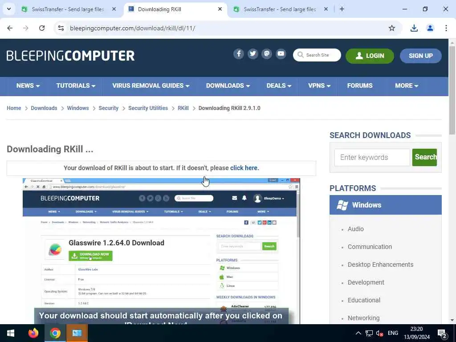This screenshot has height=342, width=456.
Task: Open BleepingComputer Twitter page icon
Action: (x=253, y=54)
